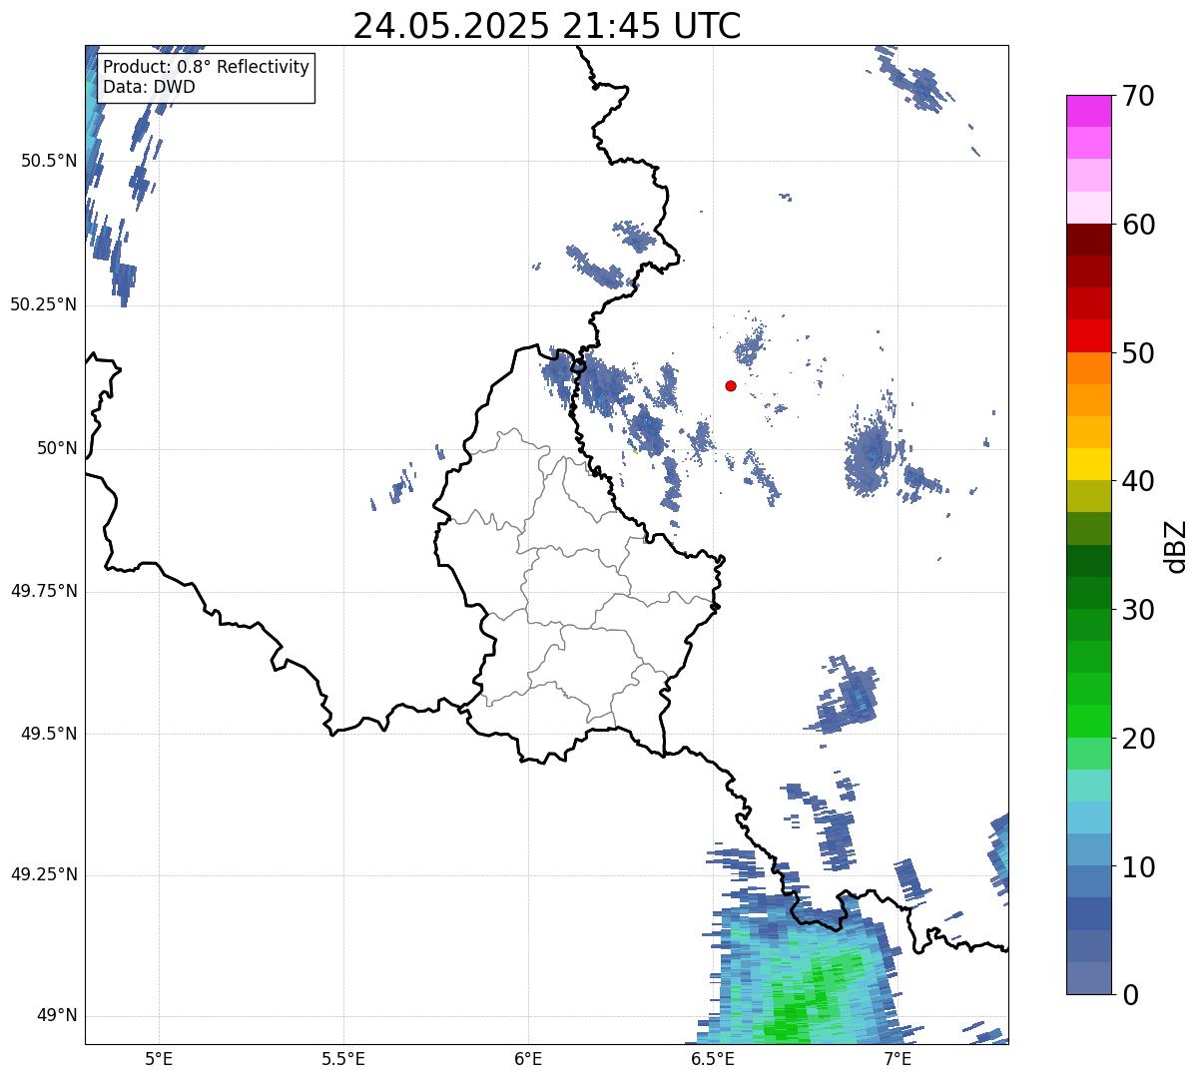Click the 'Product: 0.8° Reflectivity' label

click(207, 67)
